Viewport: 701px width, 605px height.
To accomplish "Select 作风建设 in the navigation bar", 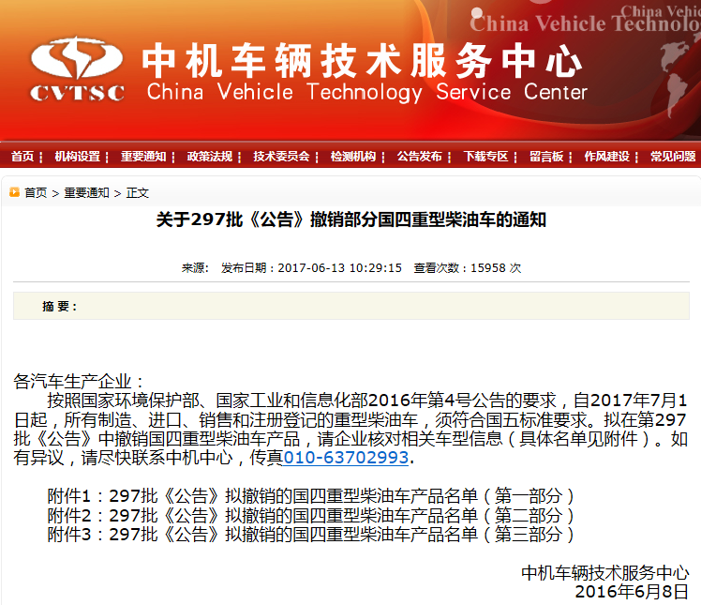I will click(x=606, y=156).
